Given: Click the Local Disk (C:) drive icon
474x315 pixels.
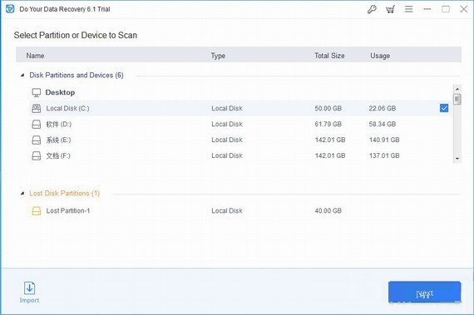Looking at the screenshot, I should point(37,108).
